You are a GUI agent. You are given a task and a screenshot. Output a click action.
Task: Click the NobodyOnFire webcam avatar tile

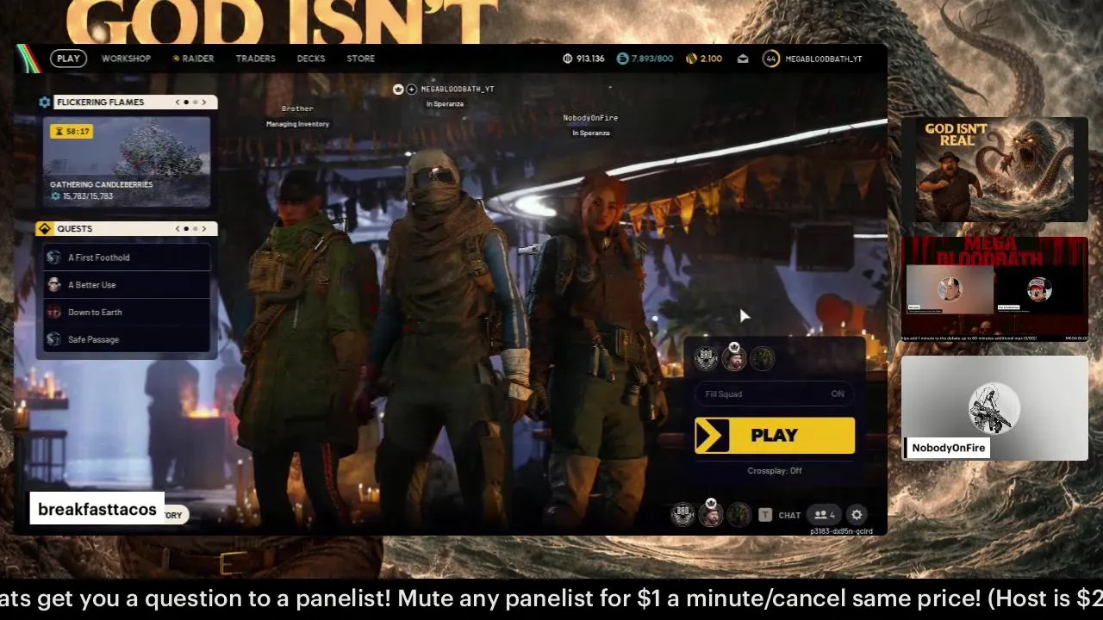click(994, 408)
